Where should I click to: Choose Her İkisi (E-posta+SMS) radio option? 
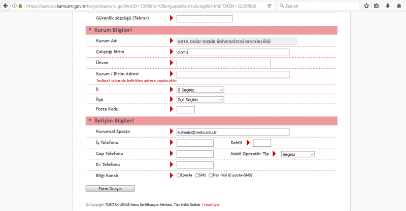coord(211,176)
